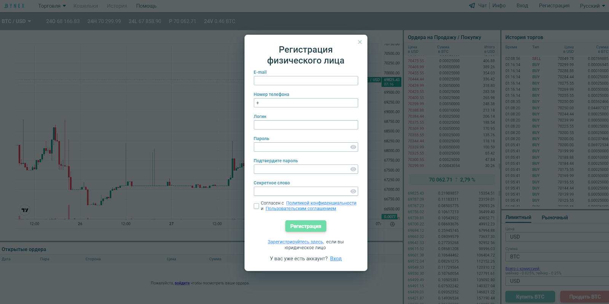Focus the Подтвердите пароль input field
Image resolution: width=609 pixels, height=304 pixels.
tap(306, 169)
